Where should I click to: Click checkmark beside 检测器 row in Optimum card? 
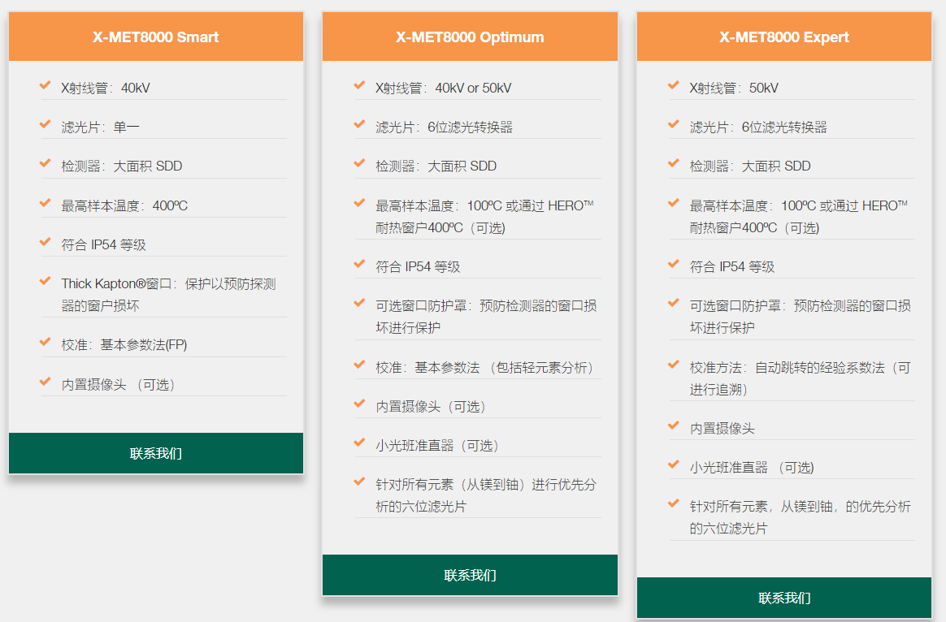[x=359, y=163]
